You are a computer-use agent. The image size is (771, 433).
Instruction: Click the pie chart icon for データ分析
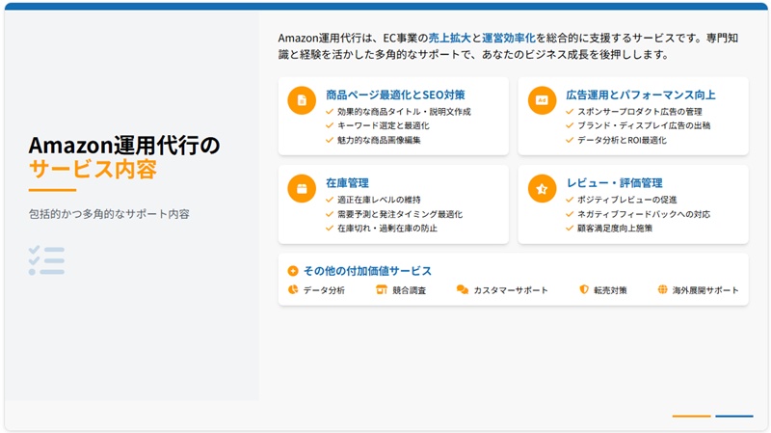293,290
